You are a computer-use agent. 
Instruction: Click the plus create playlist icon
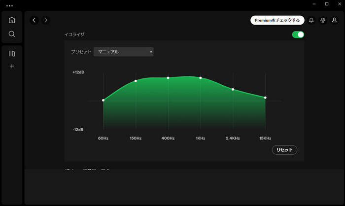coord(12,66)
